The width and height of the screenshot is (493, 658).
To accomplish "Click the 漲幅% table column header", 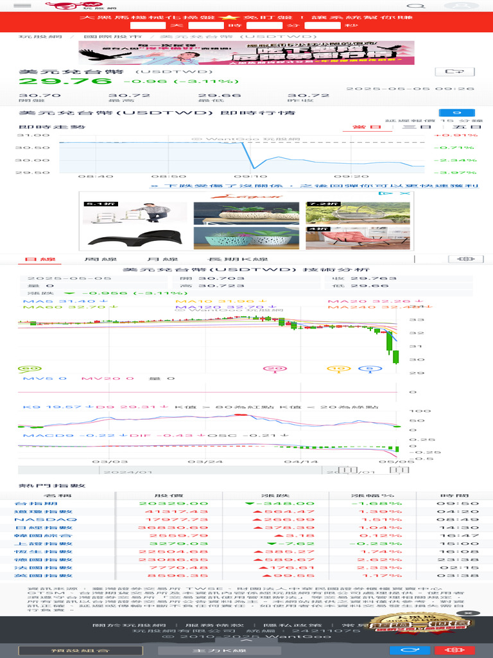I will (372, 495).
